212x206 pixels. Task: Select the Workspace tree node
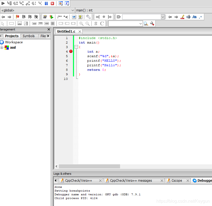point(14,42)
